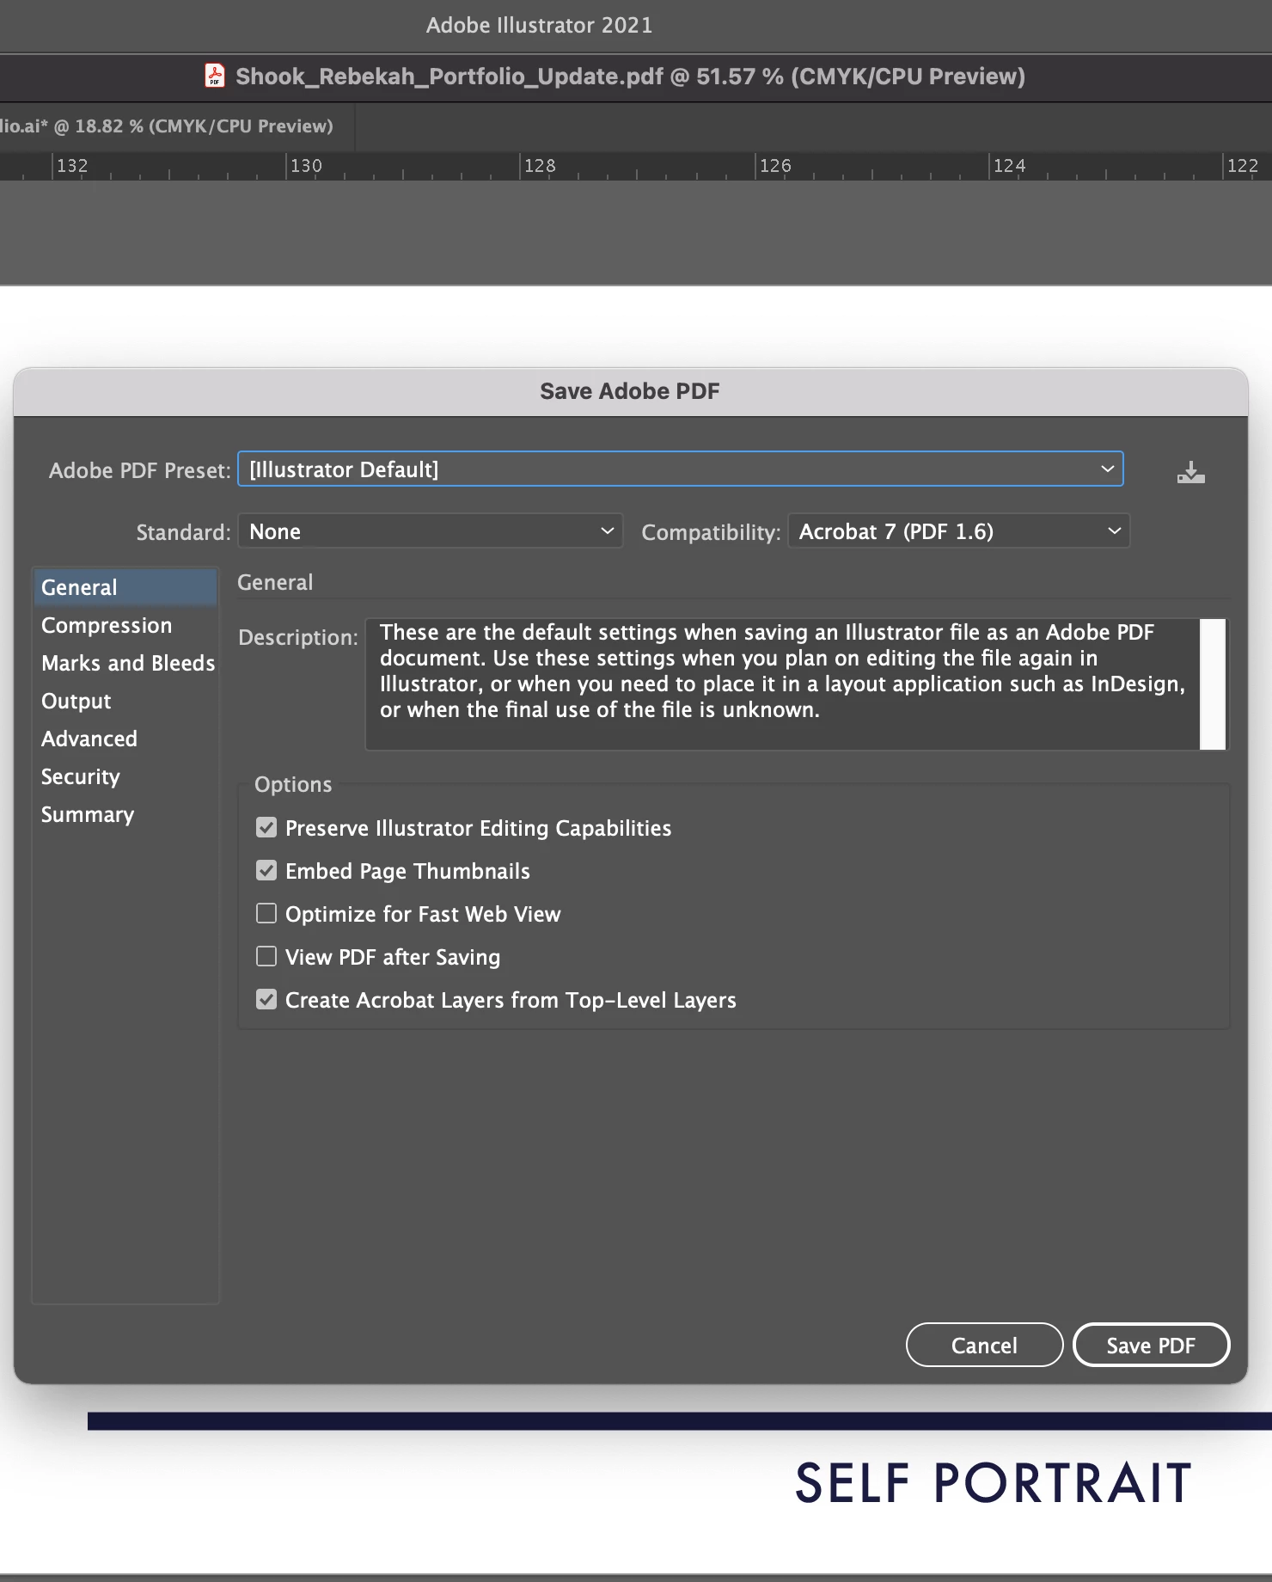Click the Options group label
Screen dimensions: 1272x1582
pyautogui.click(x=293, y=784)
